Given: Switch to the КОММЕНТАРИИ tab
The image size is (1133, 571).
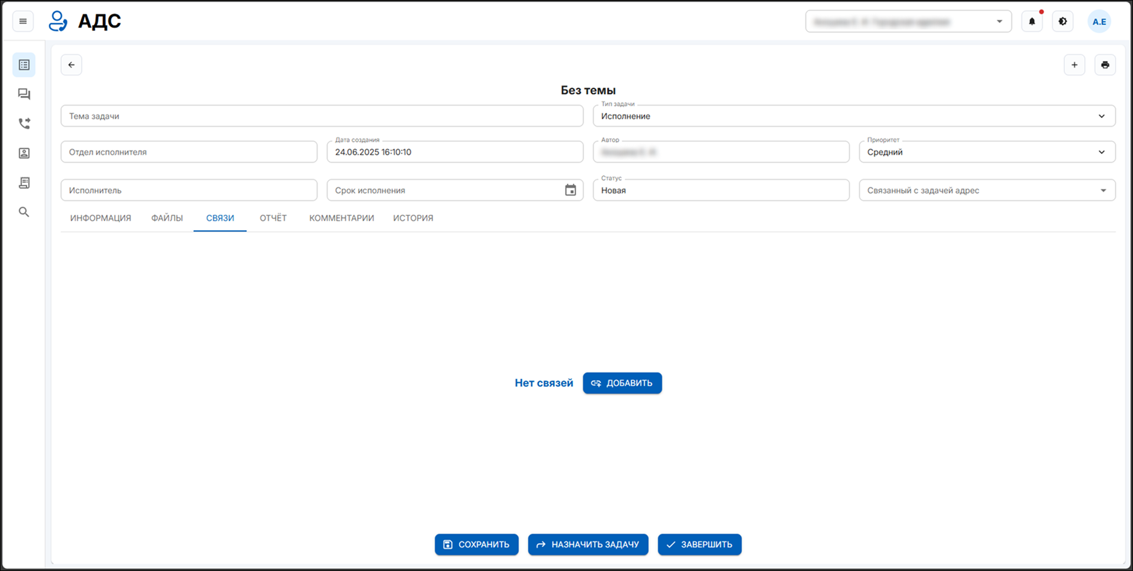Looking at the screenshot, I should tap(342, 218).
